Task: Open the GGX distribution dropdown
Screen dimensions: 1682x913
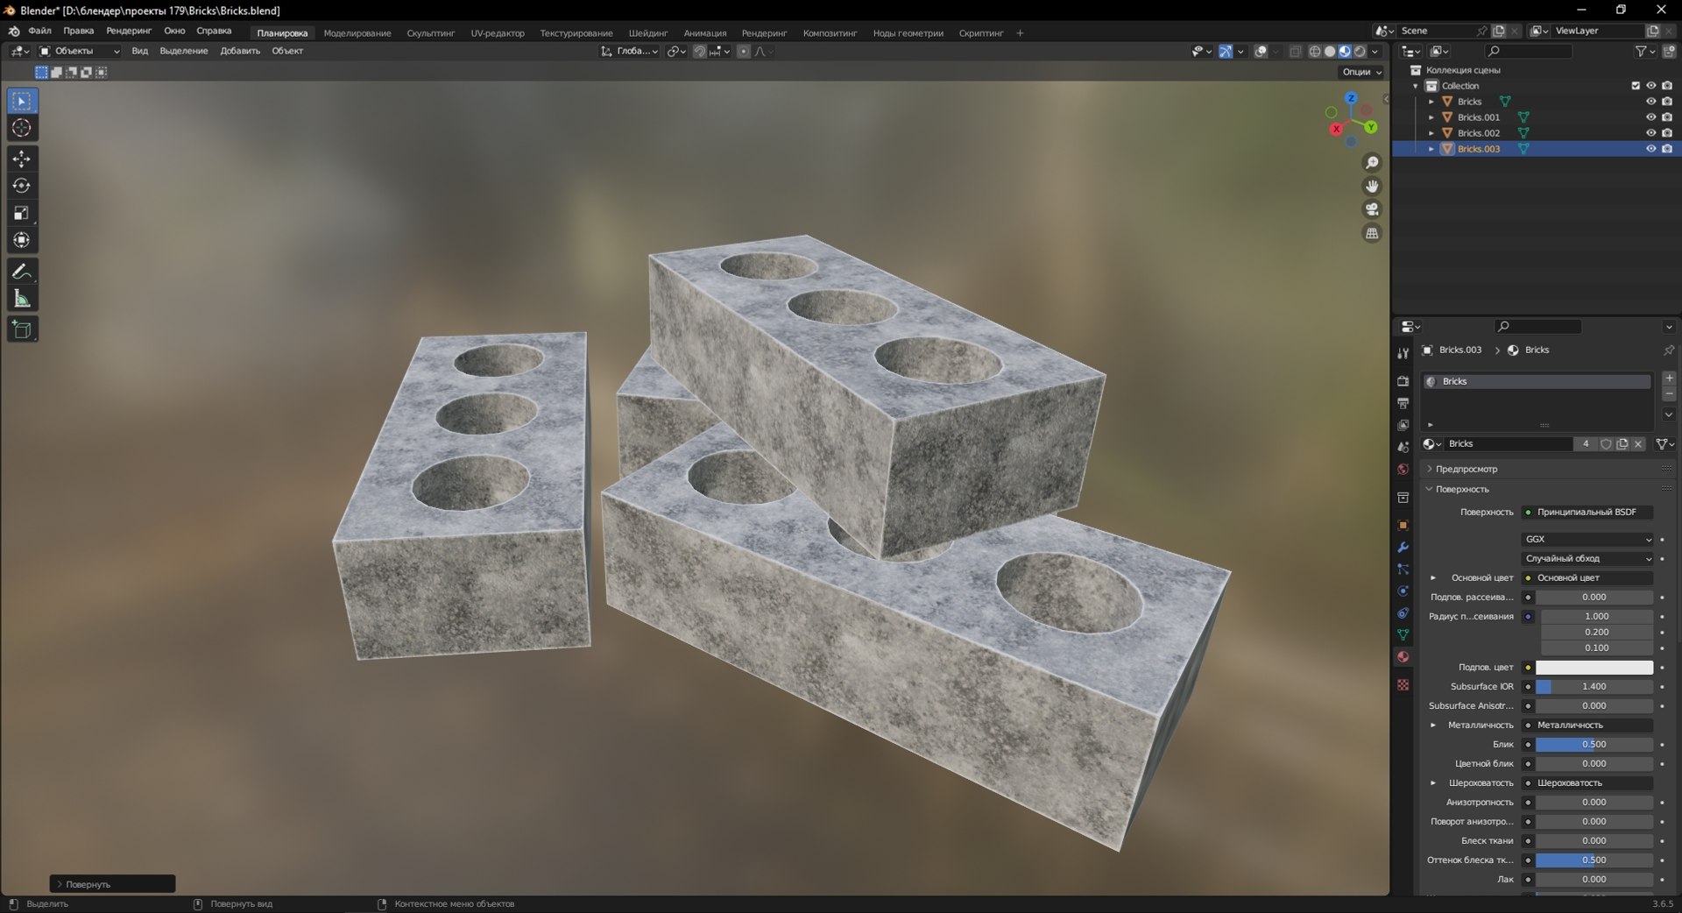Action: 1587,539
